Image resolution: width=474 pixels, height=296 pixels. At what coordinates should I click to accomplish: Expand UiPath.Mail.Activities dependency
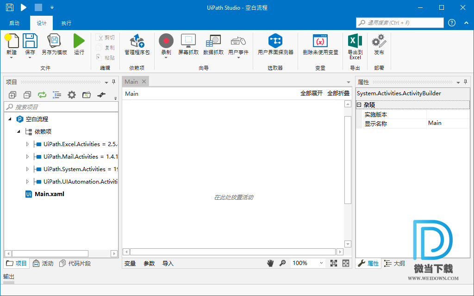27,156
